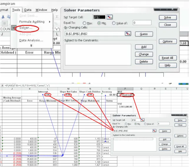Click the Error value cell 3,600.00
Viewport: 190px width, 167px height.
pos(30,142)
